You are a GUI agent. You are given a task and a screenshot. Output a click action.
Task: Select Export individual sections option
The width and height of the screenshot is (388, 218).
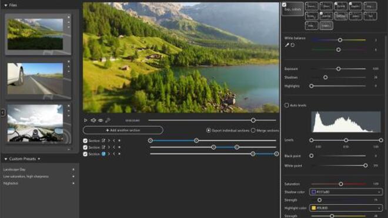tap(209, 130)
